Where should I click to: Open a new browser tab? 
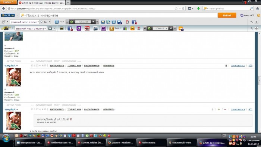pos(68,3)
